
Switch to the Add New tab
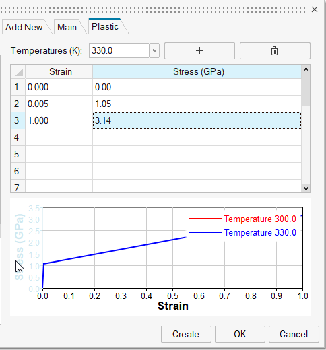24,27
